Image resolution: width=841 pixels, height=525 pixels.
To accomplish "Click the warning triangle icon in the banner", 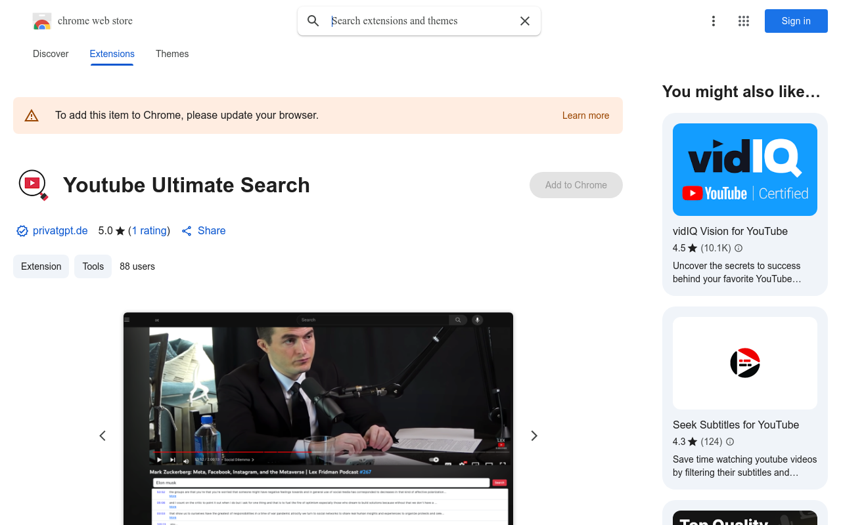I will click(x=32, y=115).
